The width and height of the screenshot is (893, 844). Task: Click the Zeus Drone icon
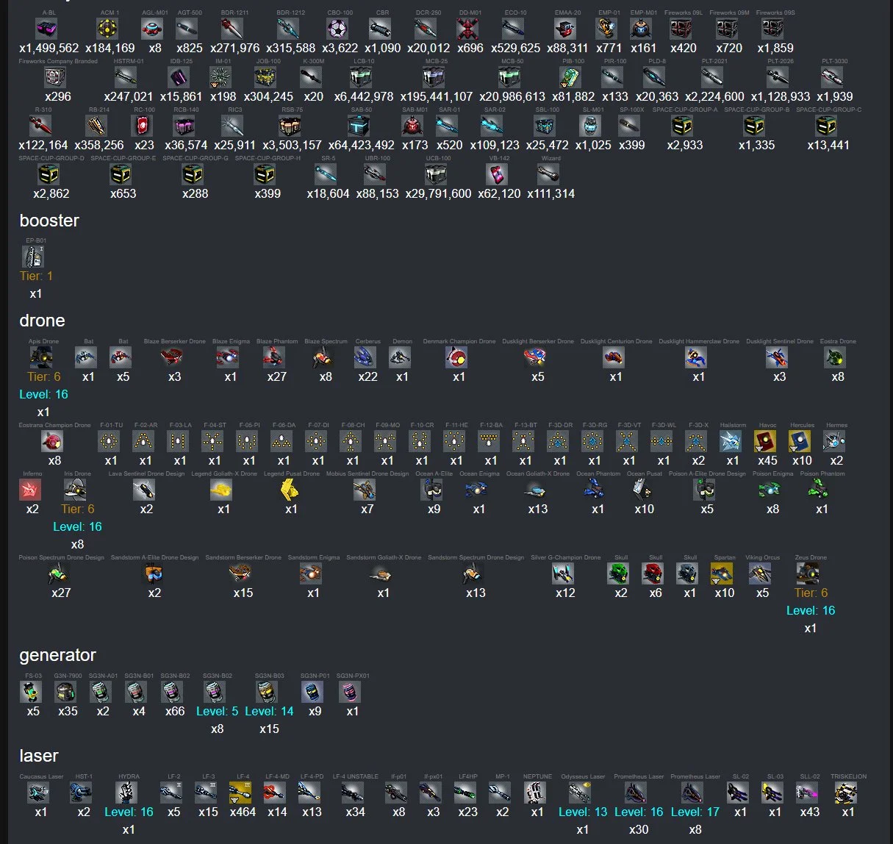[x=808, y=573]
